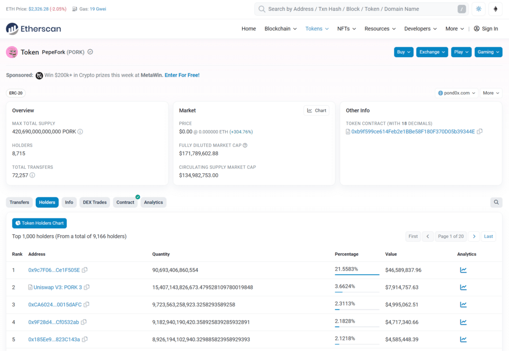Switch to the Analytics tab
The image size is (509, 351).
pos(154,202)
